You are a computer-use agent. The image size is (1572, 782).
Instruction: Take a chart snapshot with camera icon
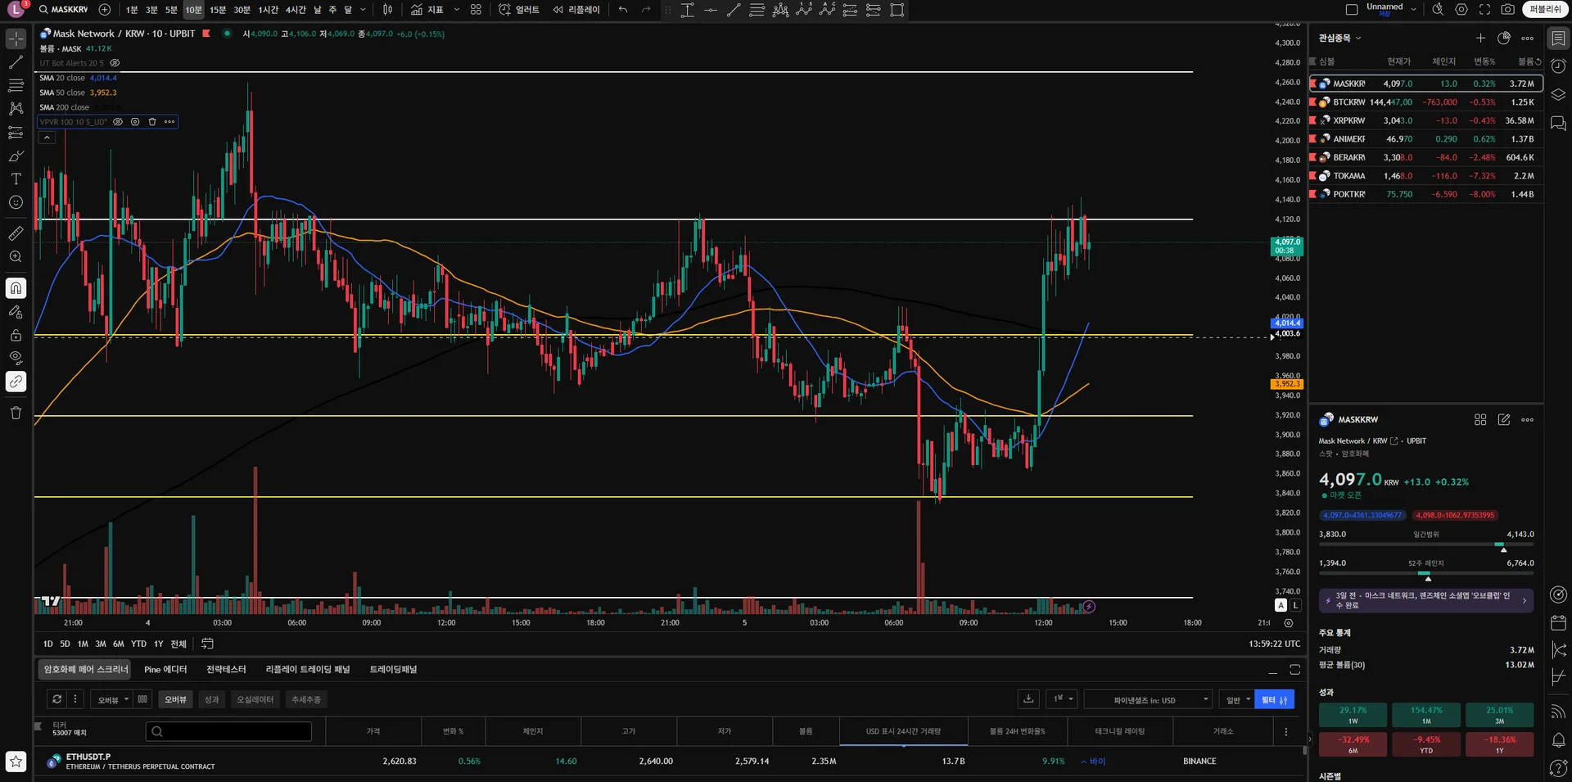coord(1507,10)
